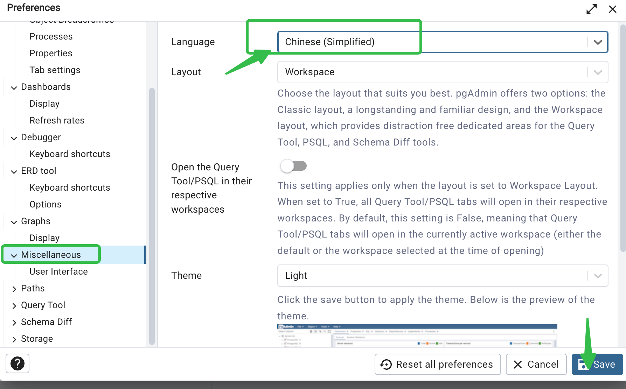This screenshot has height=389, width=626.
Task: Click the Chinese (Simplified) language field
Action: (443, 42)
